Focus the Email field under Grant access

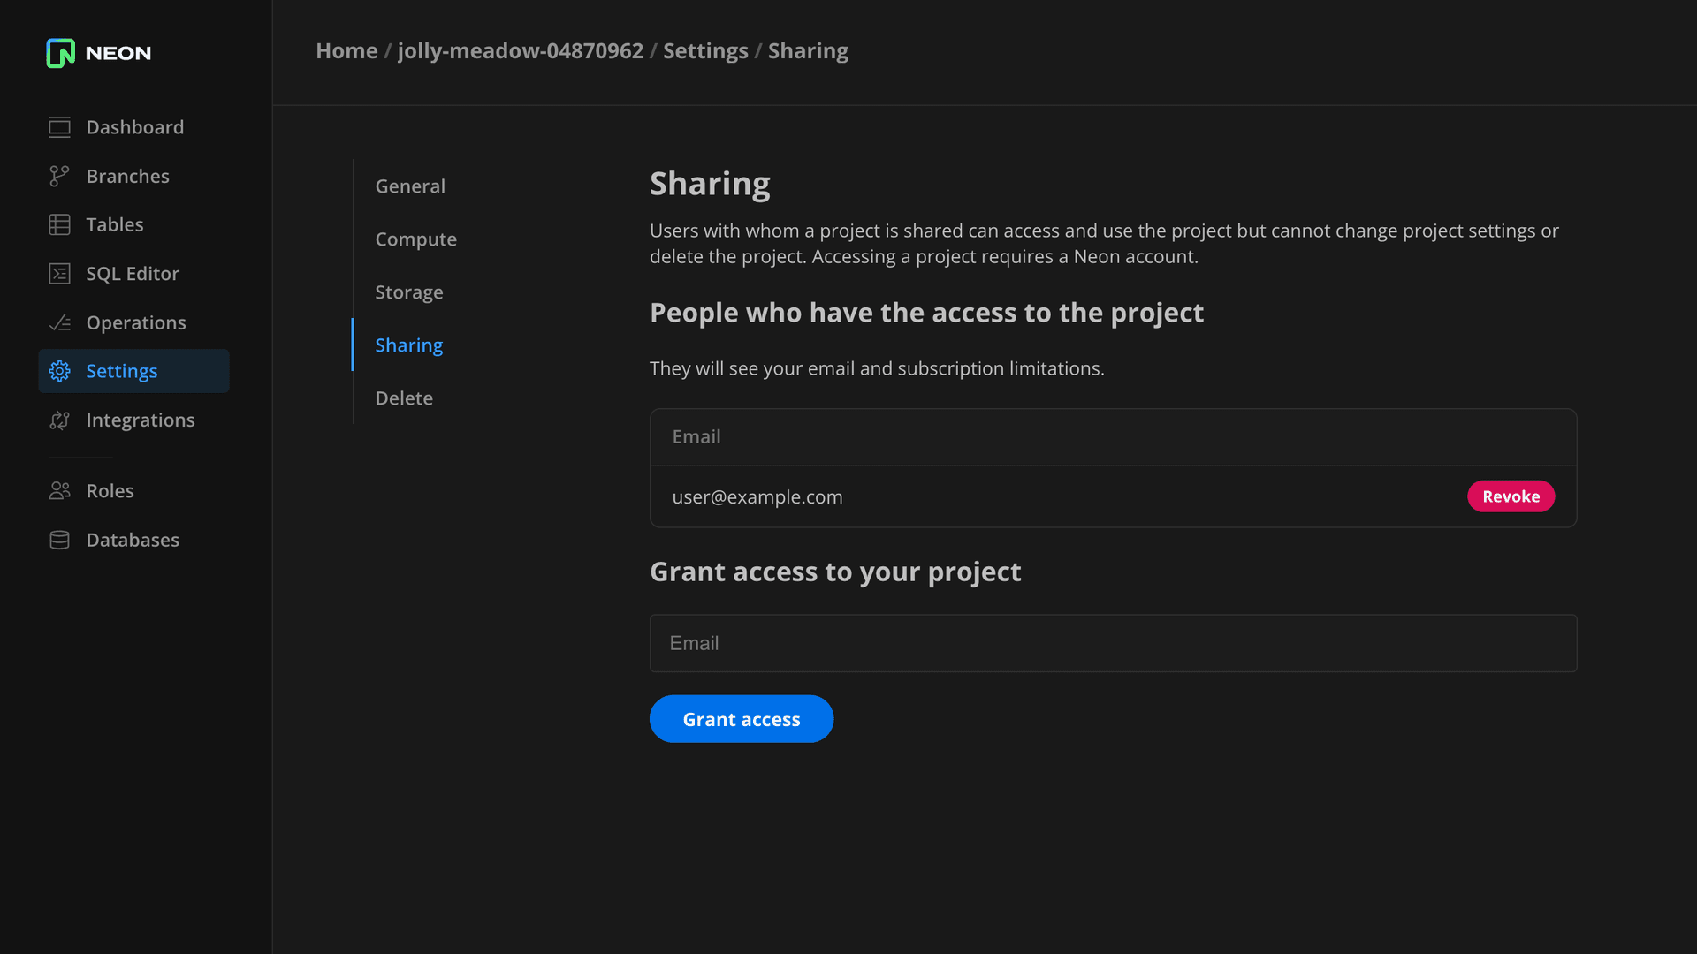pyautogui.click(x=1113, y=643)
